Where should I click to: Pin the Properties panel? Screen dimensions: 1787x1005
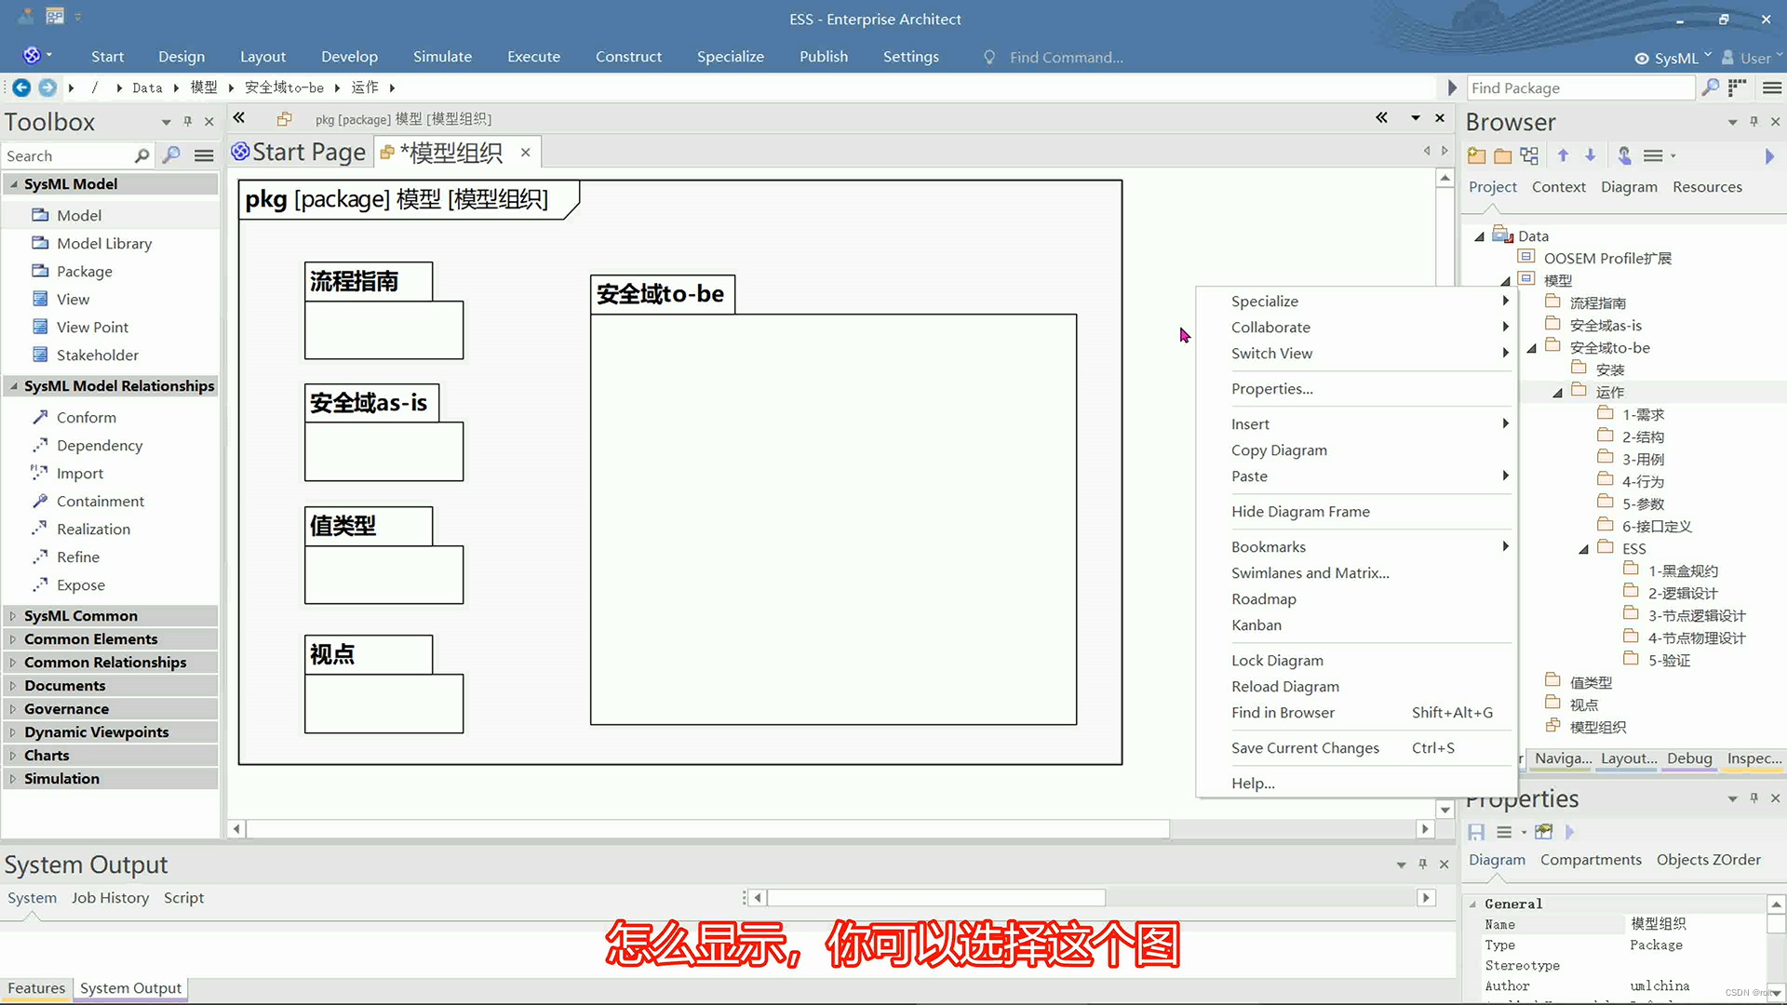1753,798
